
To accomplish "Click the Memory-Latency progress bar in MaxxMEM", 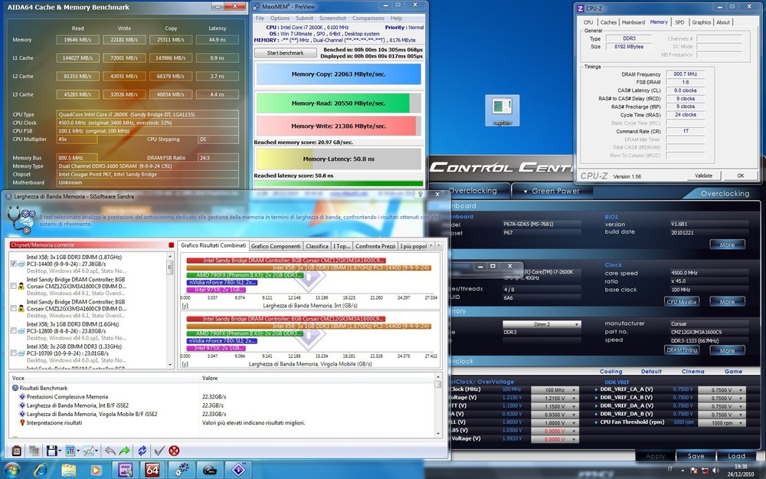I will (339, 159).
